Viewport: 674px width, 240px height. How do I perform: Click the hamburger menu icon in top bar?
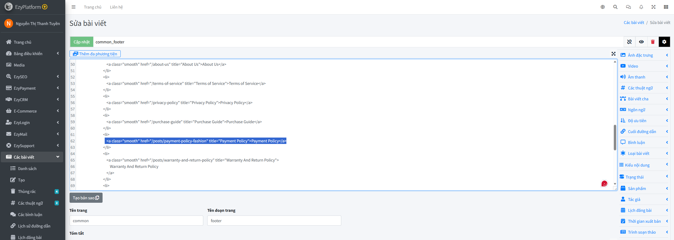click(x=74, y=7)
